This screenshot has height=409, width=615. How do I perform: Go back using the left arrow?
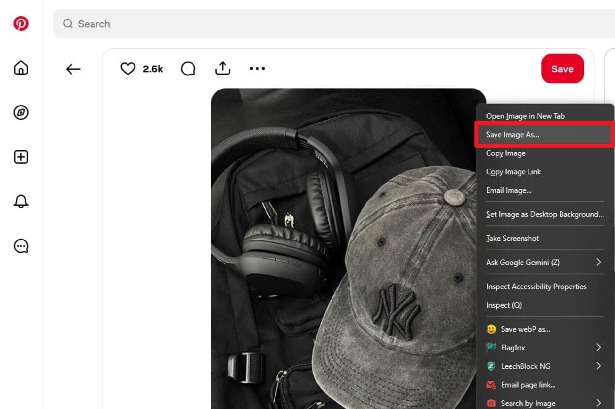[x=73, y=69]
